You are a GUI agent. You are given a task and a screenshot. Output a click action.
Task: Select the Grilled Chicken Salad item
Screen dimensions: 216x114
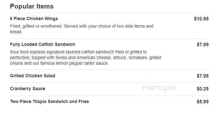(33, 76)
